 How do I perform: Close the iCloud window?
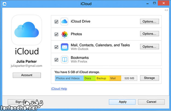[164, 3]
